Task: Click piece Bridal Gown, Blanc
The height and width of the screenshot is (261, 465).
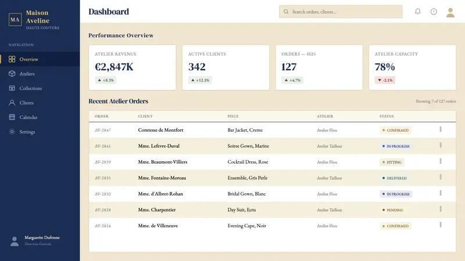Action: point(246,194)
